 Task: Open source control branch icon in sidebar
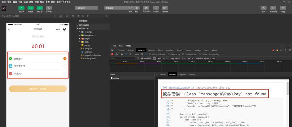tap(88, 16)
